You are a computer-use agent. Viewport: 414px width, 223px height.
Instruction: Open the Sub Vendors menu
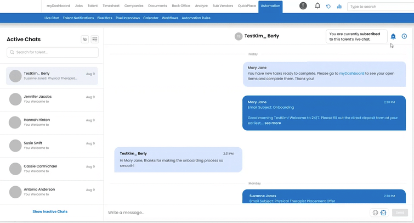click(223, 6)
